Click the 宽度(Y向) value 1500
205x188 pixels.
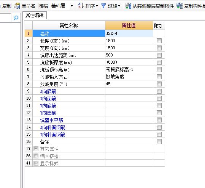(x=129, y=48)
